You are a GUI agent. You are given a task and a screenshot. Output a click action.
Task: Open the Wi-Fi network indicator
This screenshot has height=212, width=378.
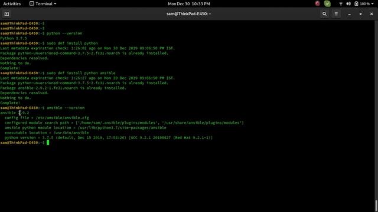point(341,4)
